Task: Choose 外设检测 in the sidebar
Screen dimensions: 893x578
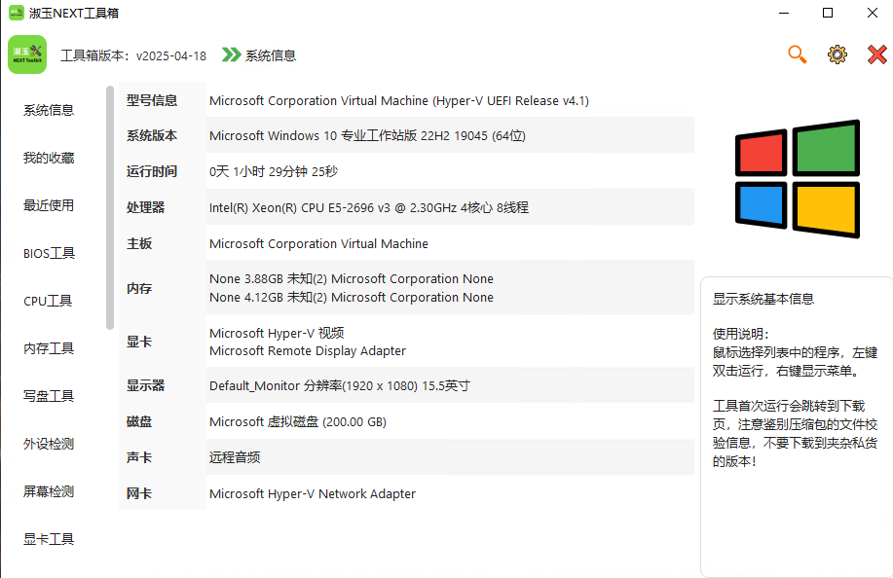Action: click(49, 444)
